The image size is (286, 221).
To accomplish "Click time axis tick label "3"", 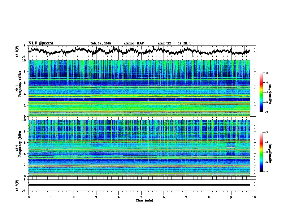I will click(96, 197).
